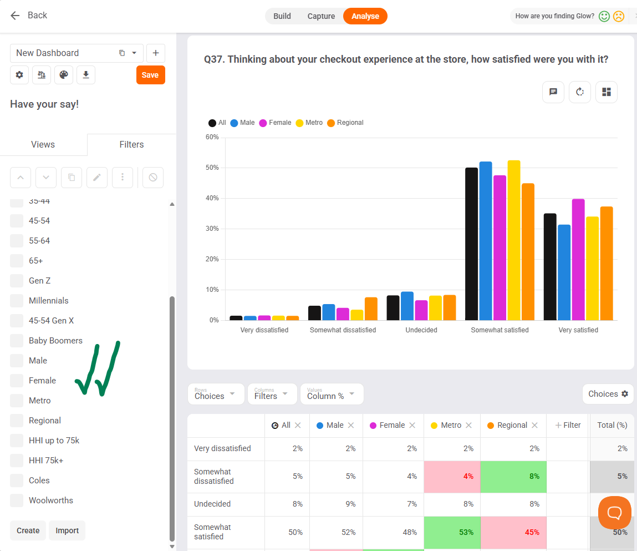Image resolution: width=637 pixels, height=551 pixels.
Task: Open dashboard settings gear icon
Action: pyautogui.click(x=19, y=75)
